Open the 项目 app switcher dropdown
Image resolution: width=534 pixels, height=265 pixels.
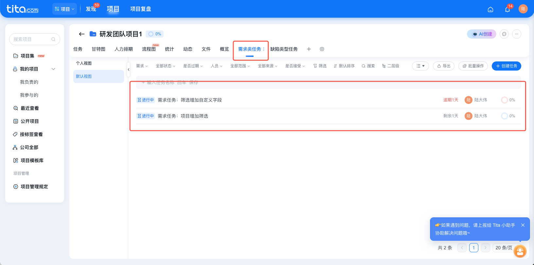[64, 9]
